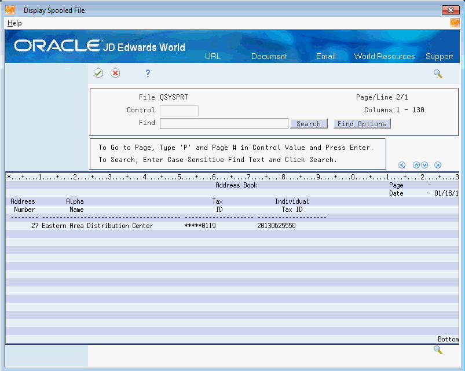Click the 'Columns 1 - 130' indicator

click(394, 110)
